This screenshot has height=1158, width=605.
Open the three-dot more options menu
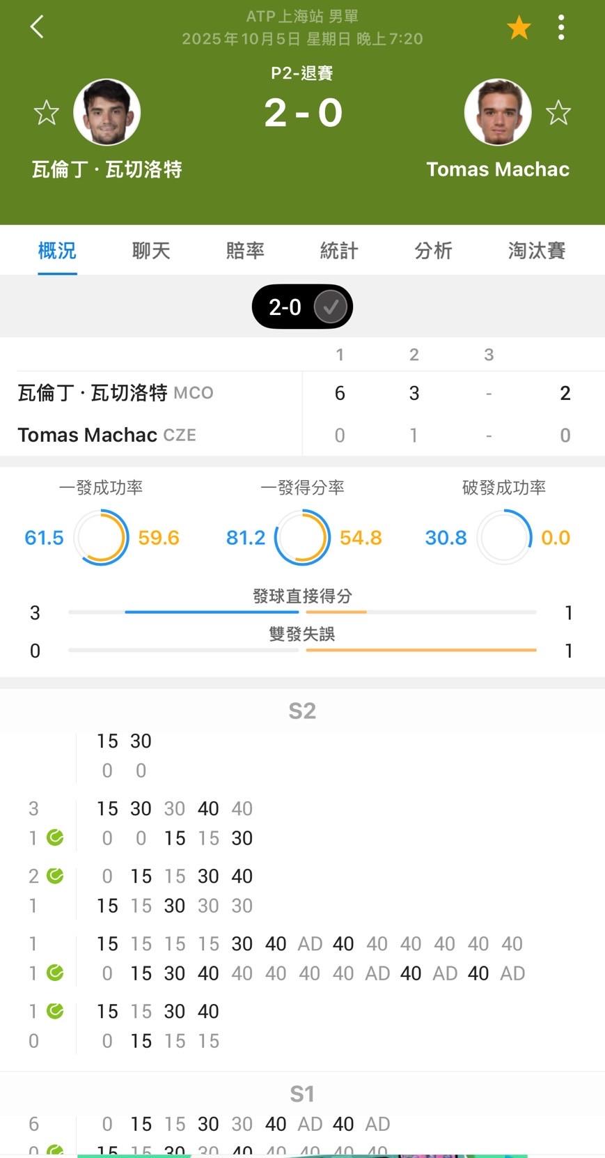[561, 28]
